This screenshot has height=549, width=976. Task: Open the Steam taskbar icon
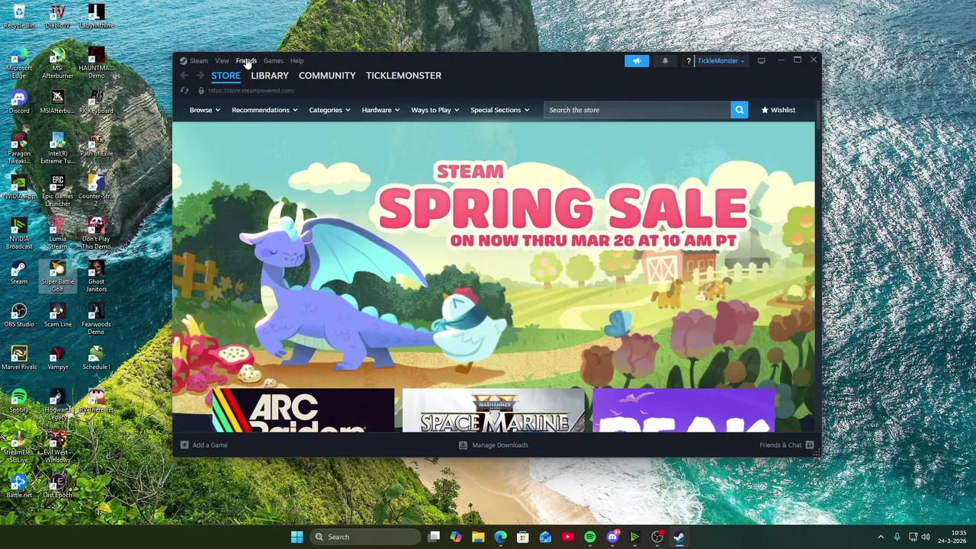[679, 537]
